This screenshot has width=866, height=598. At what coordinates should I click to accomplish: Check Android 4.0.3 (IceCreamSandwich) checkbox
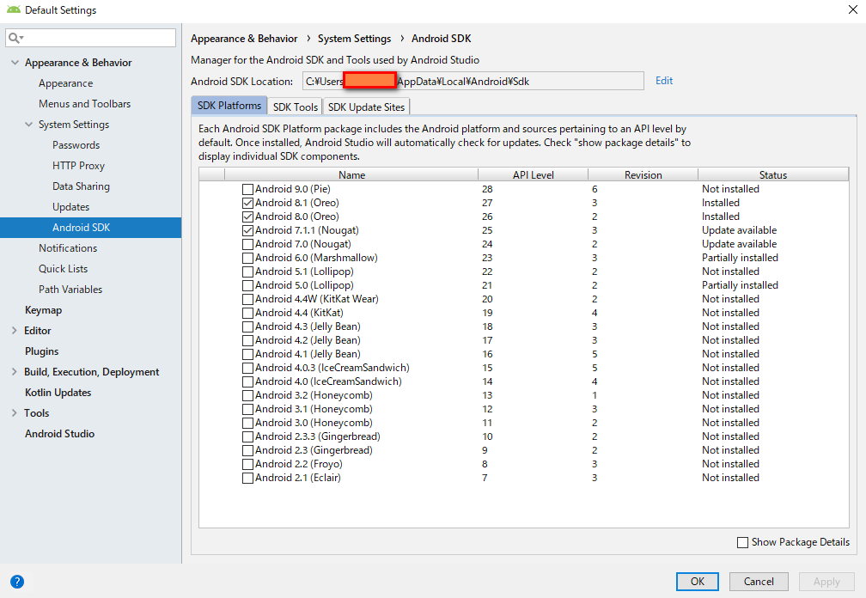coord(247,369)
